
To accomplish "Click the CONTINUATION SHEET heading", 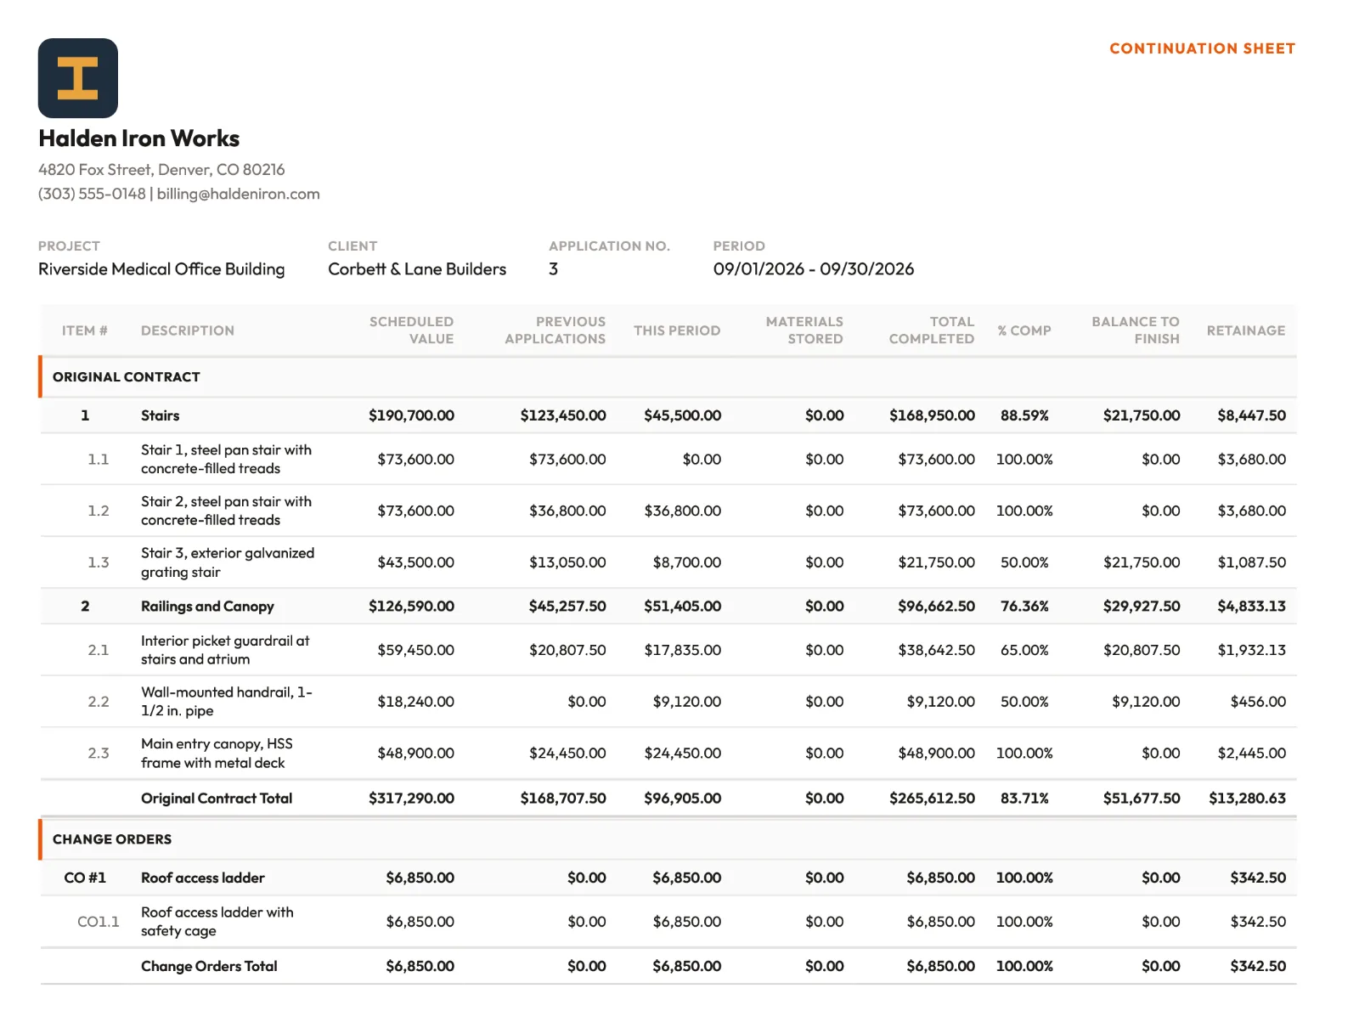I will pos(1202,48).
